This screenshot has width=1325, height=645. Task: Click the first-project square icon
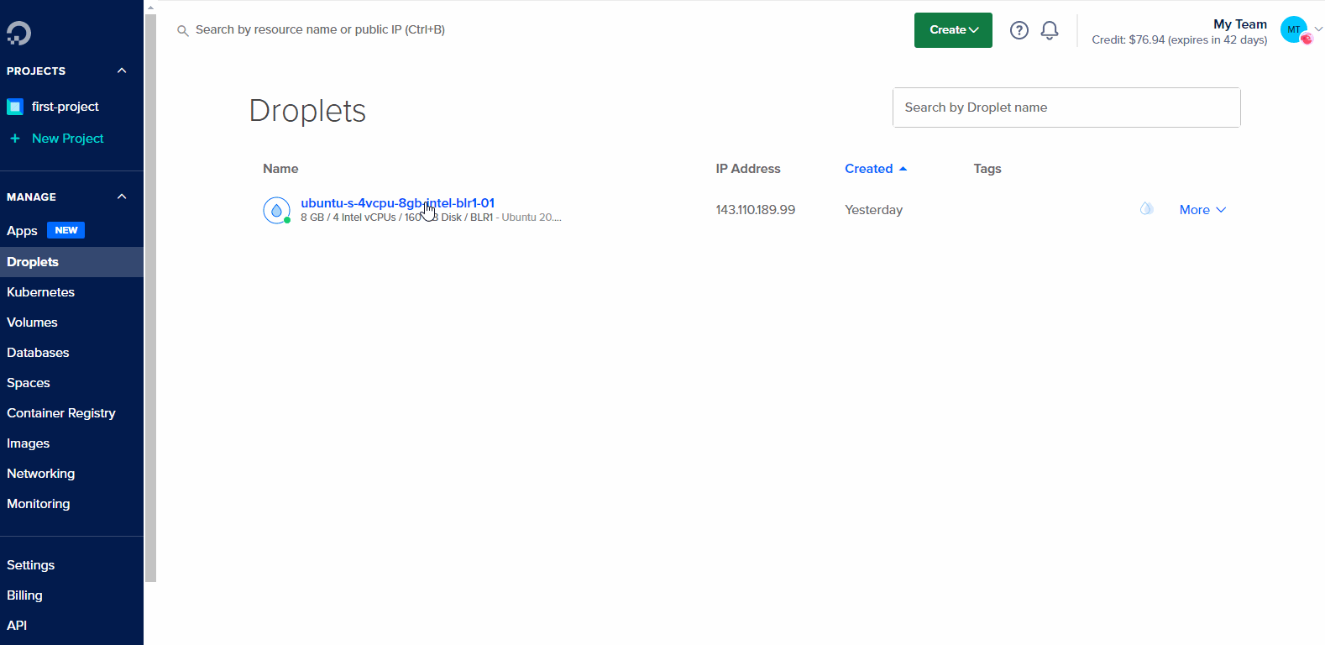click(14, 107)
